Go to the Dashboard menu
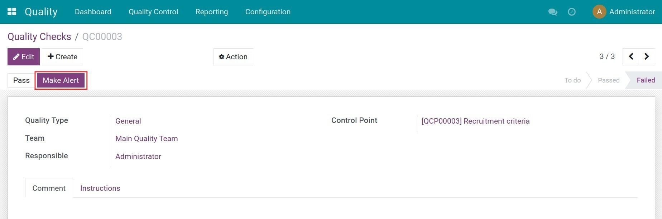The height and width of the screenshot is (219, 662). click(93, 12)
